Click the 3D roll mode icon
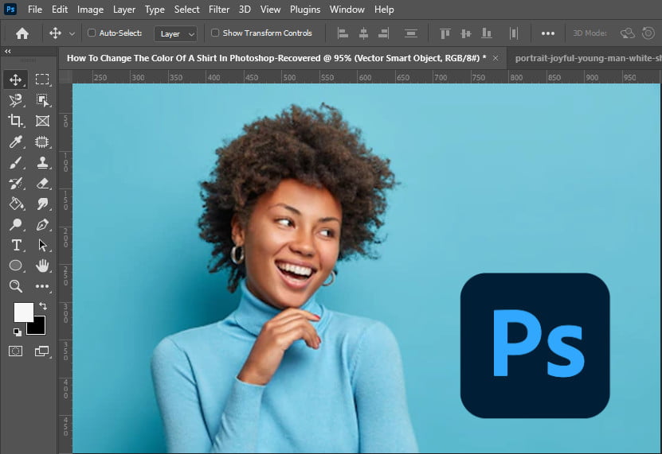 (x=648, y=33)
